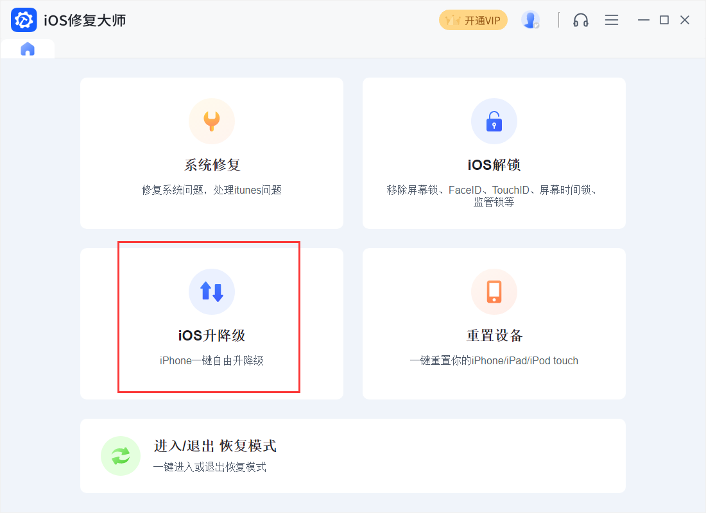Screen dimensions: 706x513
Task: Click the iOS升降级 heading
Action: tap(212, 335)
